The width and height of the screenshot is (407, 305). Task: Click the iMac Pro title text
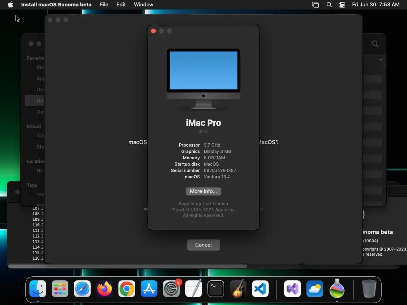pyautogui.click(x=203, y=123)
